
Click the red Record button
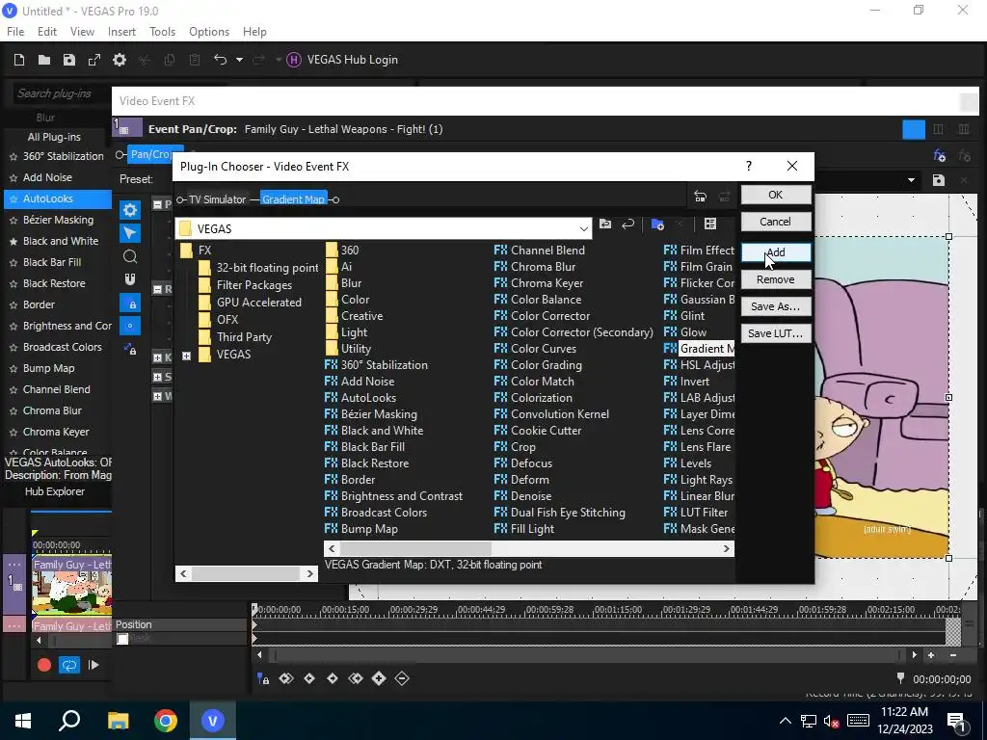click(44, 665)
